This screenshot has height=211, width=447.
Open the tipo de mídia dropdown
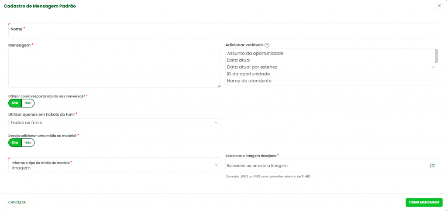click(x=114, y=165)
